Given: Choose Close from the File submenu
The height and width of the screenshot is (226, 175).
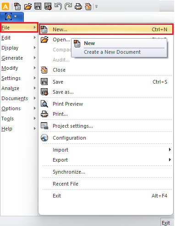Looking at the screenshot, I should [x=106, y=70].
